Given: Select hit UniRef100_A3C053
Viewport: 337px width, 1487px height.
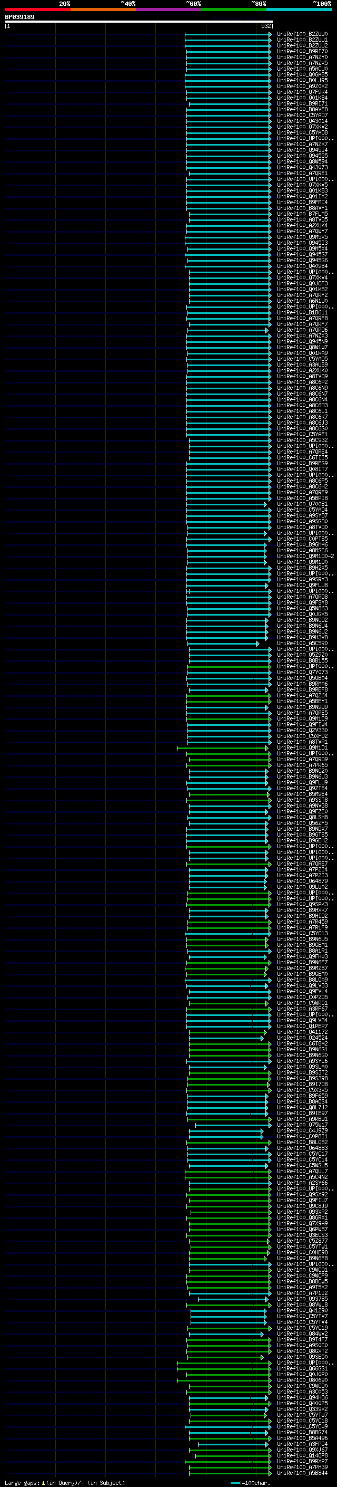Looking at the screenshot, I should 302,1392.
